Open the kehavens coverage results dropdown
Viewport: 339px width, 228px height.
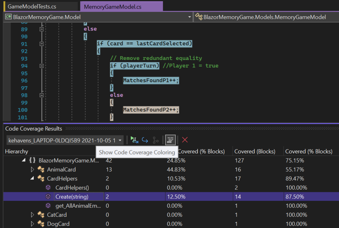click(121, 140)
